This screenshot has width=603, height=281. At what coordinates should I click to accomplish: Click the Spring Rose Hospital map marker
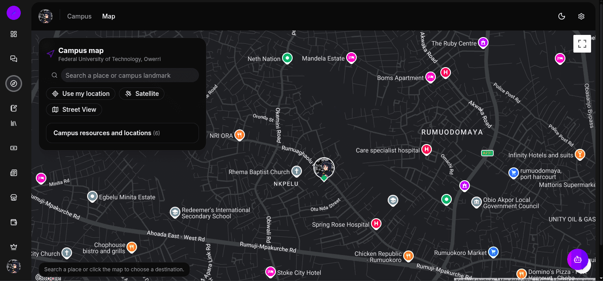click(x=376, y=224)
